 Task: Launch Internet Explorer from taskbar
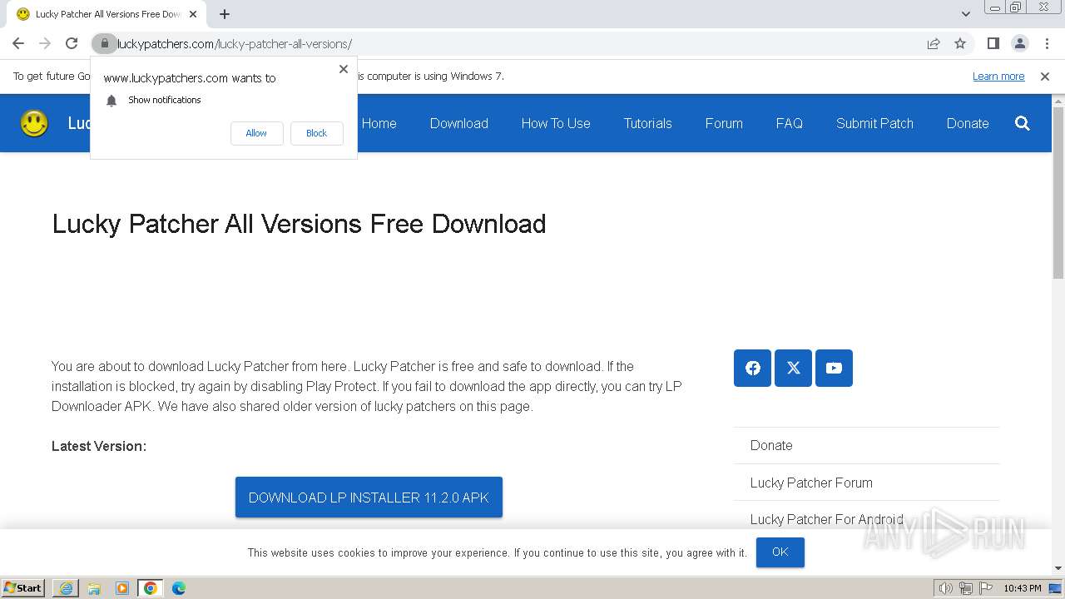[66, 588]
